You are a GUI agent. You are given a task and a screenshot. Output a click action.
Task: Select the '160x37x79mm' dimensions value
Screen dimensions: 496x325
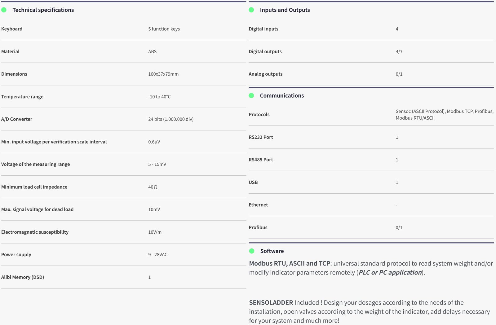click(163, 74)
